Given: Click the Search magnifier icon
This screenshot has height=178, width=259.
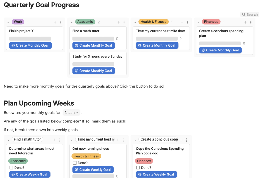Looking at the screenshot, I should 244,14.
